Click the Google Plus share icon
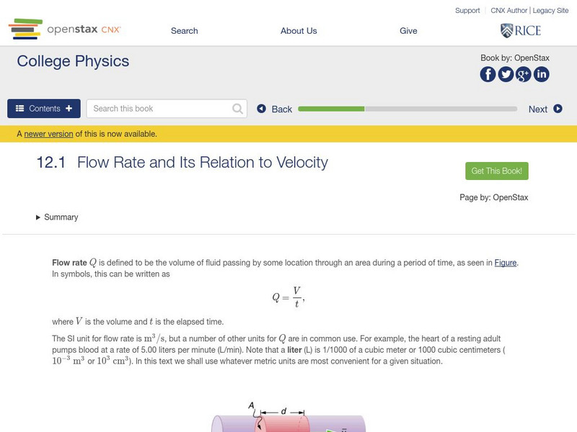 (524, 74)
